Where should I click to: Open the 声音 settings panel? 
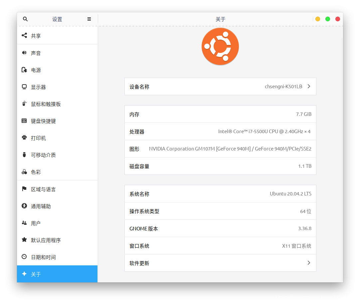(x=58, y=53)
